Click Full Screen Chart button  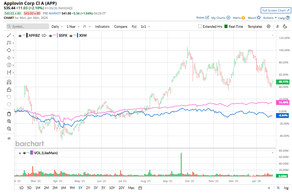click(276, 10)
